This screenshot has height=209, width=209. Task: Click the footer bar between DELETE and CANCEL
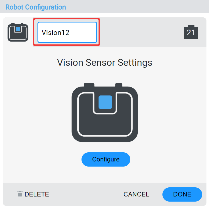(85, 194)
